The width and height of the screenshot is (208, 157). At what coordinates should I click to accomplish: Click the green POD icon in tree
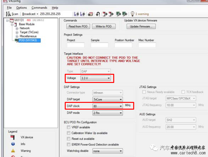16,40
